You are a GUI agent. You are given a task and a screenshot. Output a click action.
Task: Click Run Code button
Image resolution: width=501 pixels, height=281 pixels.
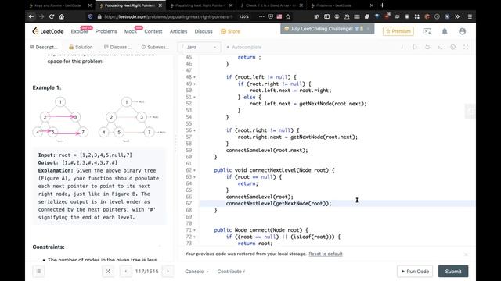coord(415,271)
